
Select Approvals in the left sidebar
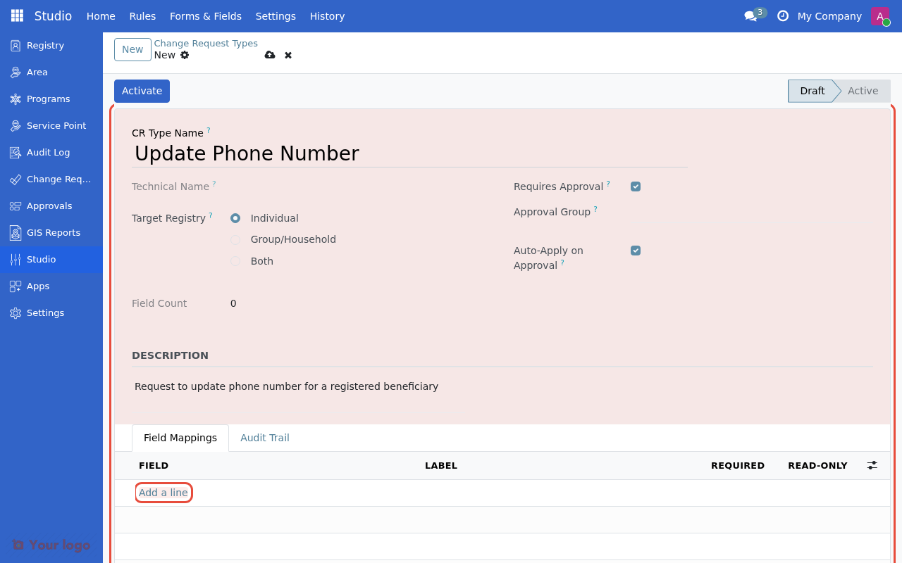pos(49,205)
